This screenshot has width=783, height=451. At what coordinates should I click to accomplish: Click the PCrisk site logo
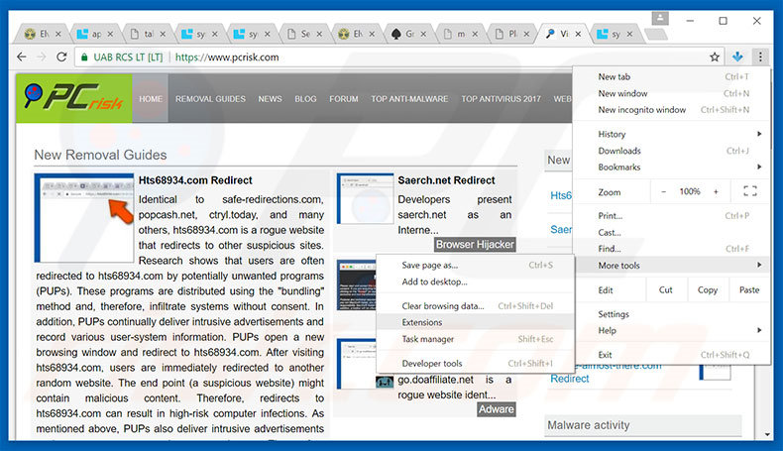74,98
